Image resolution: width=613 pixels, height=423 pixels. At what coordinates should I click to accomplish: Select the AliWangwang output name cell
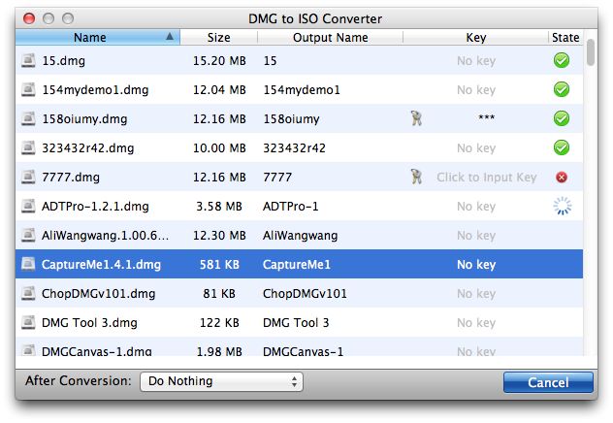click(x=301, y=236)
